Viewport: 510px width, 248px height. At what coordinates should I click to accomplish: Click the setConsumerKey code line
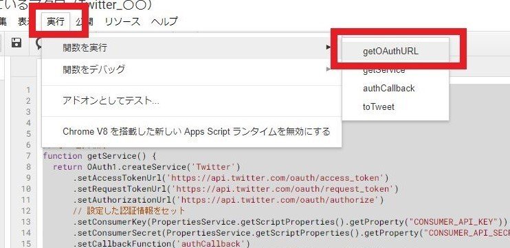(x=290, y=222)
